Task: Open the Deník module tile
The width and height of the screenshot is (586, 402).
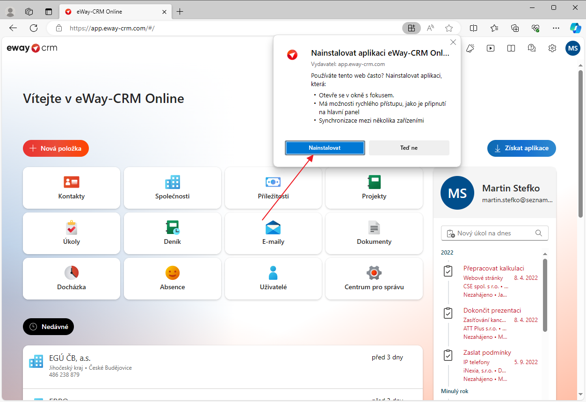Action: (173, 233)
